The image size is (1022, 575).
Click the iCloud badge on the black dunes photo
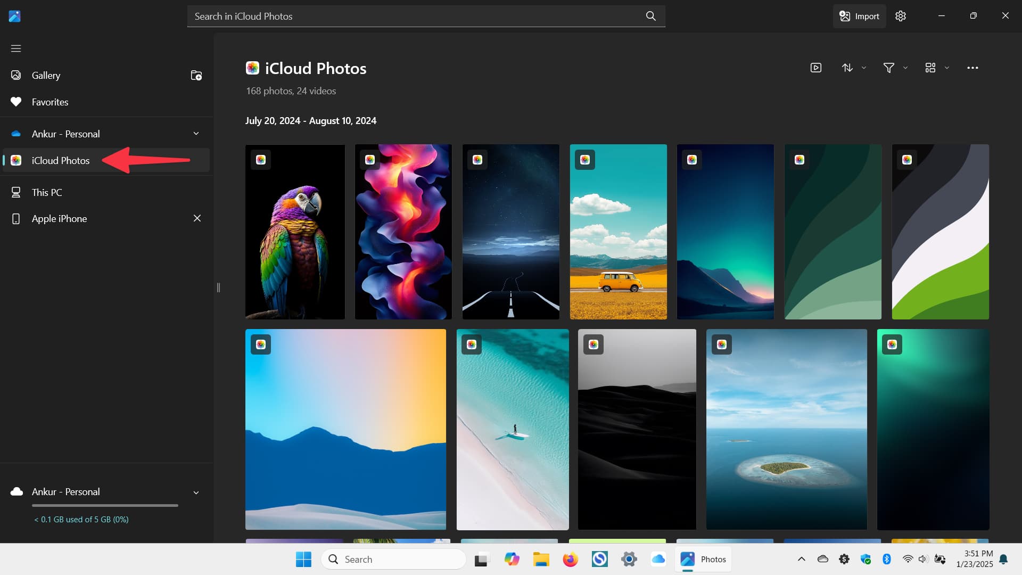pos(594,344)
